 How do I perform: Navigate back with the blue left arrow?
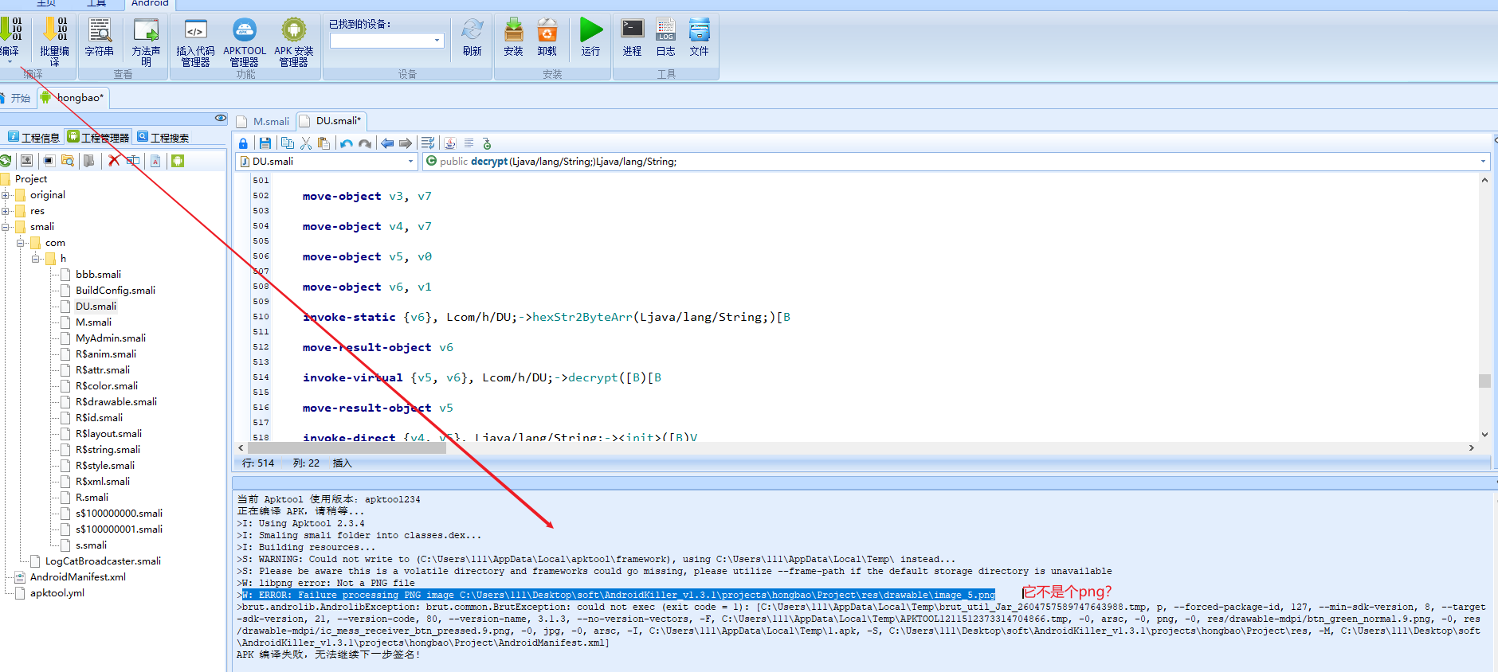pyautogui.click(x=387, y=143)
